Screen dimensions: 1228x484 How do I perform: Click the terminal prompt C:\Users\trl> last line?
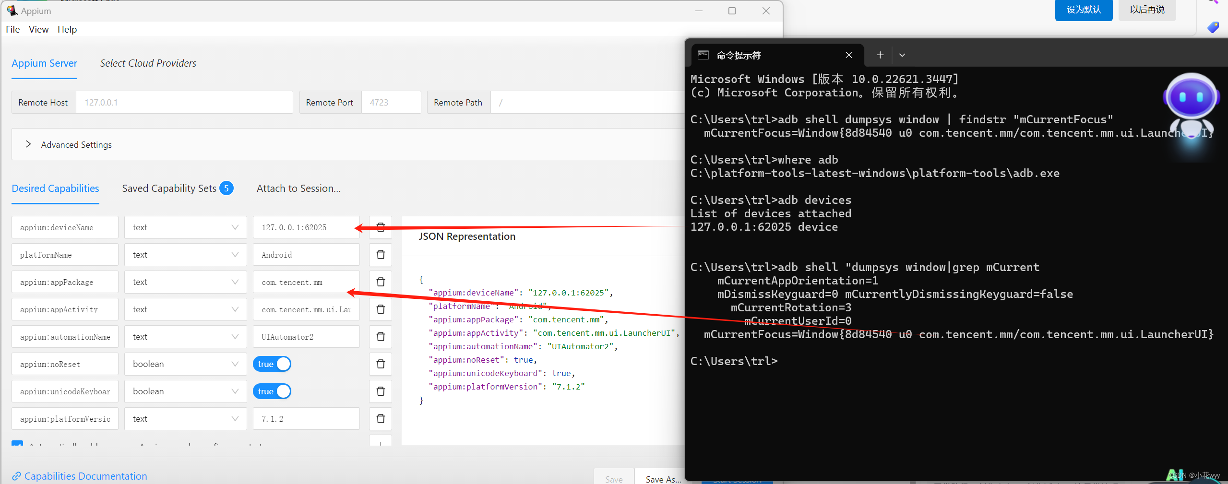[734, 361]
